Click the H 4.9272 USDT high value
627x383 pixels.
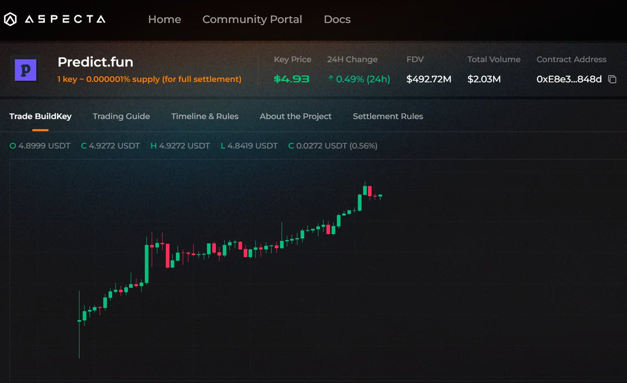[180, 146]
